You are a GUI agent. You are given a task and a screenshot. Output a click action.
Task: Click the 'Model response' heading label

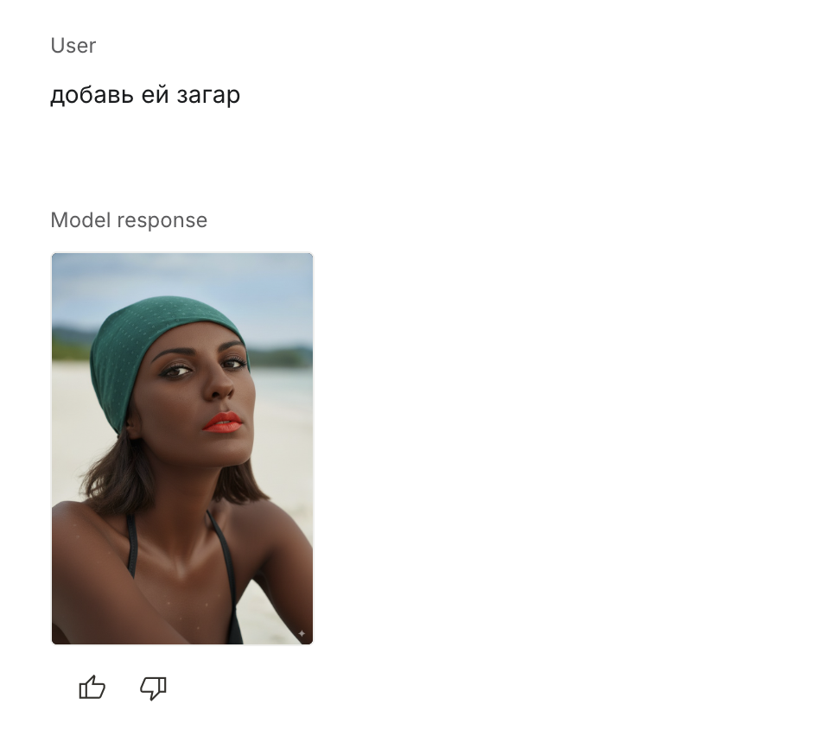point(129,219)
